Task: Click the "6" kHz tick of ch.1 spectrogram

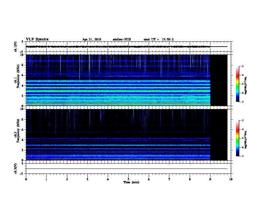Action: (x=23, y=75)
